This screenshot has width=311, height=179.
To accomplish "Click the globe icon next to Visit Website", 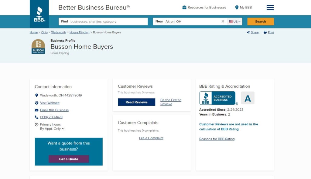I will click(x=36, y=103).
